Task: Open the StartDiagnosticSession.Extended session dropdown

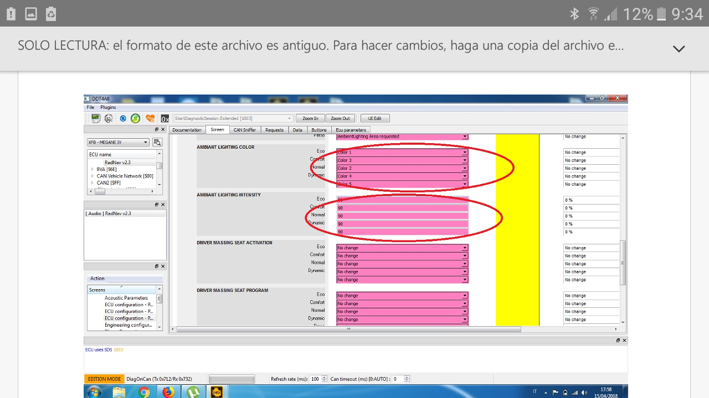Action: coord(233,118)
